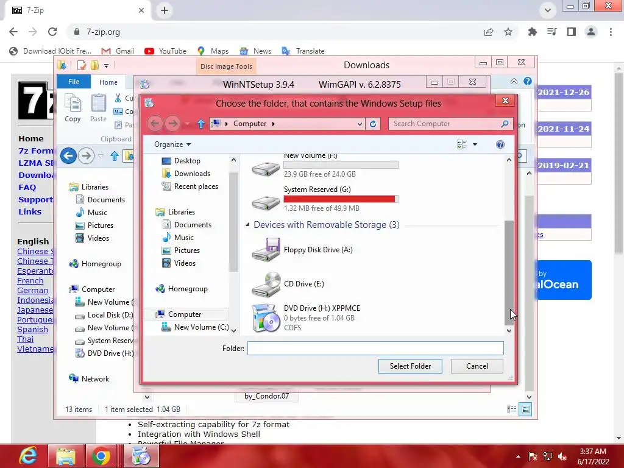Screen dimensions: 624x468
Task: Bookmark this page with star icon
Action: [508, 32]
